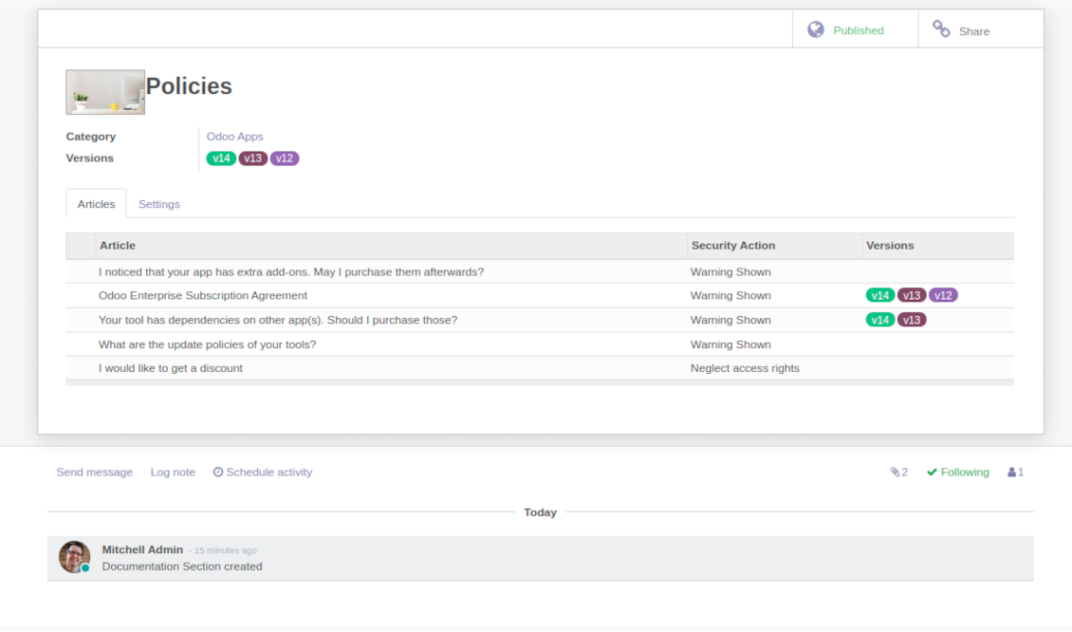
Task: Click the v13 tag in section Versions field
Action: pyautogui.click(x=253, y=158)
